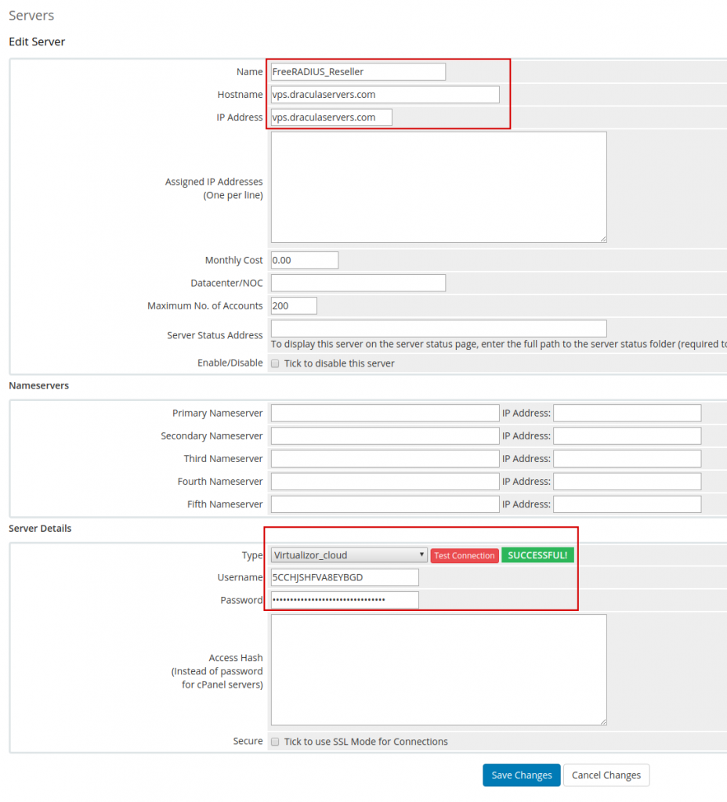
Task: Click the SUCCESSFUL! status label
Action: (x=537, y=555)
